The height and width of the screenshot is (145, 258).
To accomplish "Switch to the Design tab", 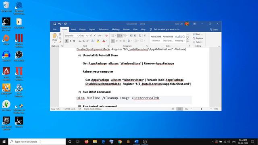I will 82,29.
